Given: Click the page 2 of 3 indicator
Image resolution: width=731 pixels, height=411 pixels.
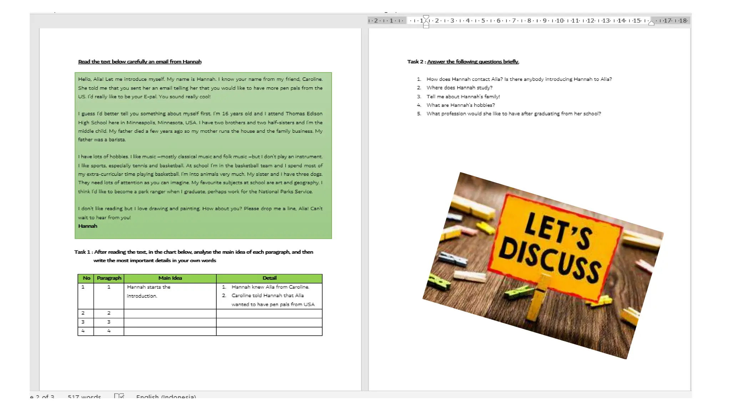Looking at the screenshot, I should coord(42,396).
